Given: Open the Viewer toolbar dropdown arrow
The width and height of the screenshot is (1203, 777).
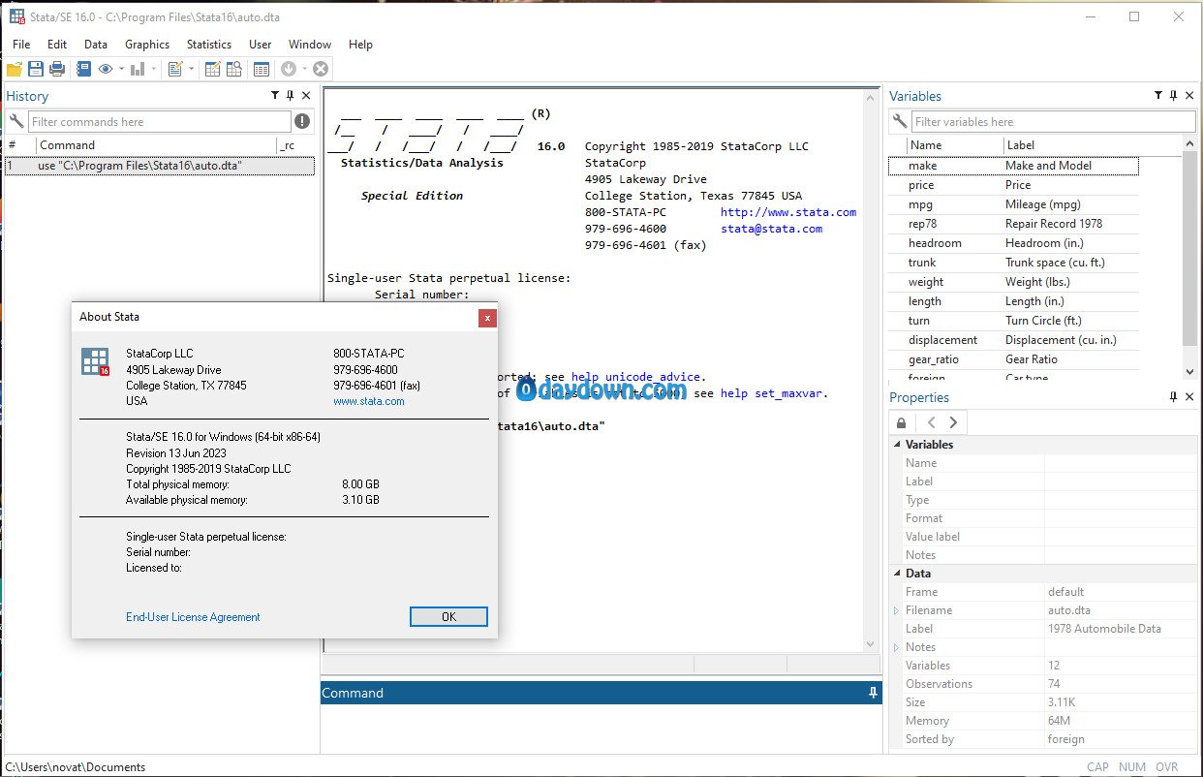Looking at the screenshot, I should [x=121, y=69].
